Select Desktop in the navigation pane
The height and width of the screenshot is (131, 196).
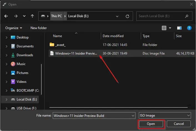[22, 37]
